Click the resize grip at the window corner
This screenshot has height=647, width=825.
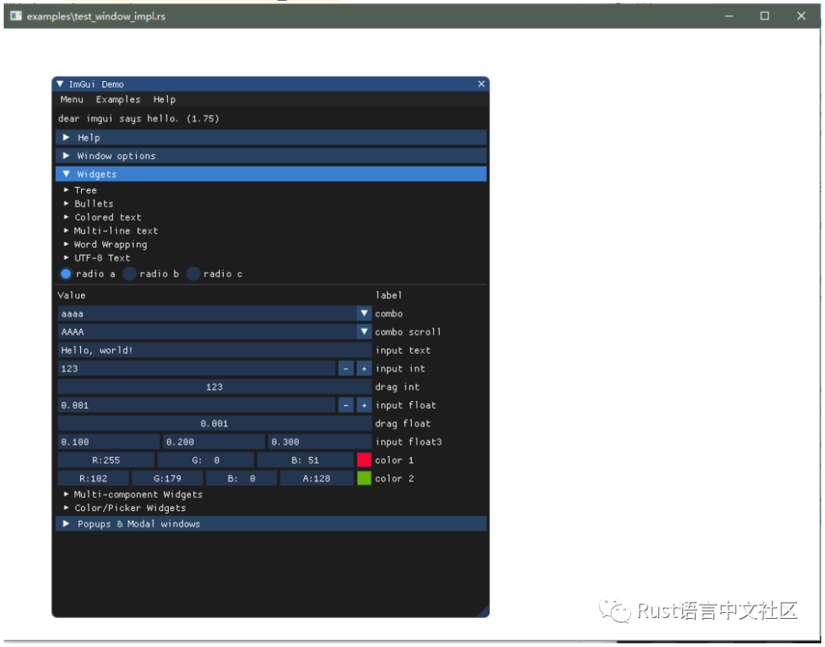coord(484,610)
